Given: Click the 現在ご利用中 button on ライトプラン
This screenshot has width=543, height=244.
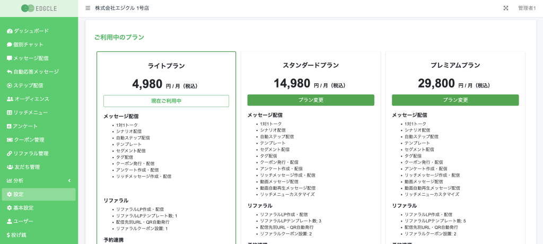Looking at the screenshot, I should [x=166, y=101].
